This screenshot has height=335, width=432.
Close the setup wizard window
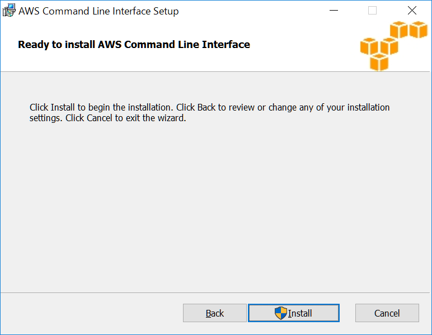tap(412, 11)
